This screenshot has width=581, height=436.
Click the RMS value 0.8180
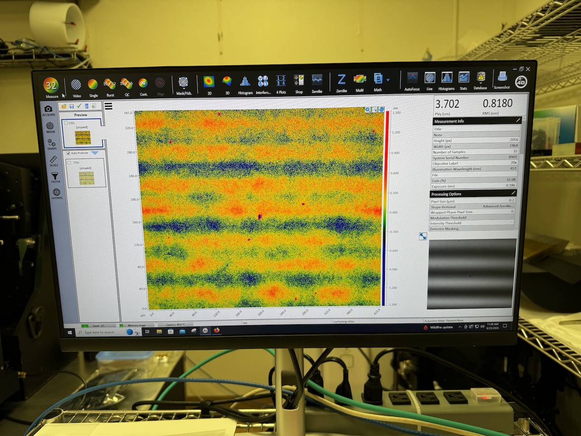coord(498,103)
